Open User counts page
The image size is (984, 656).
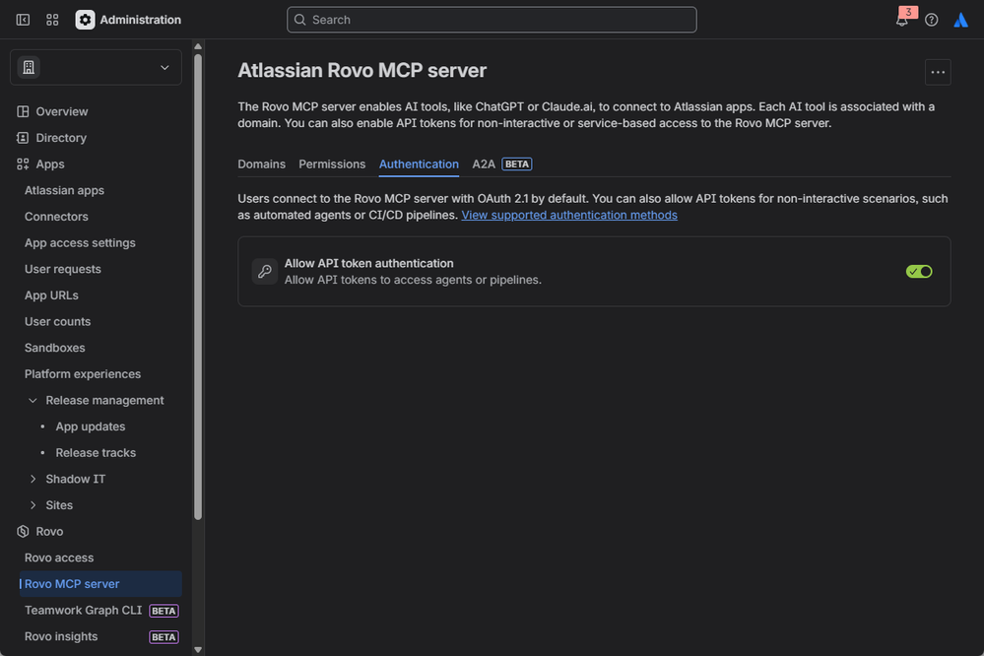(57, 321)
